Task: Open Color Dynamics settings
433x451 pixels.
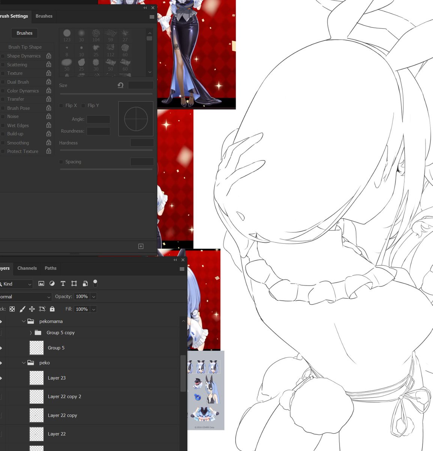Action: 23,91
